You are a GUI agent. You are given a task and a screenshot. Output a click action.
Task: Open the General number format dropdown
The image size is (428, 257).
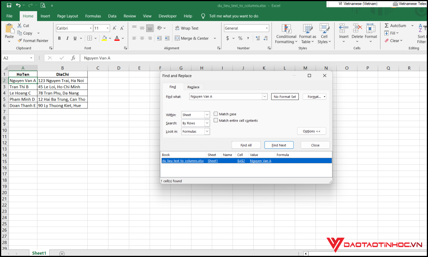pyautogui.click(x=267, y=28)
